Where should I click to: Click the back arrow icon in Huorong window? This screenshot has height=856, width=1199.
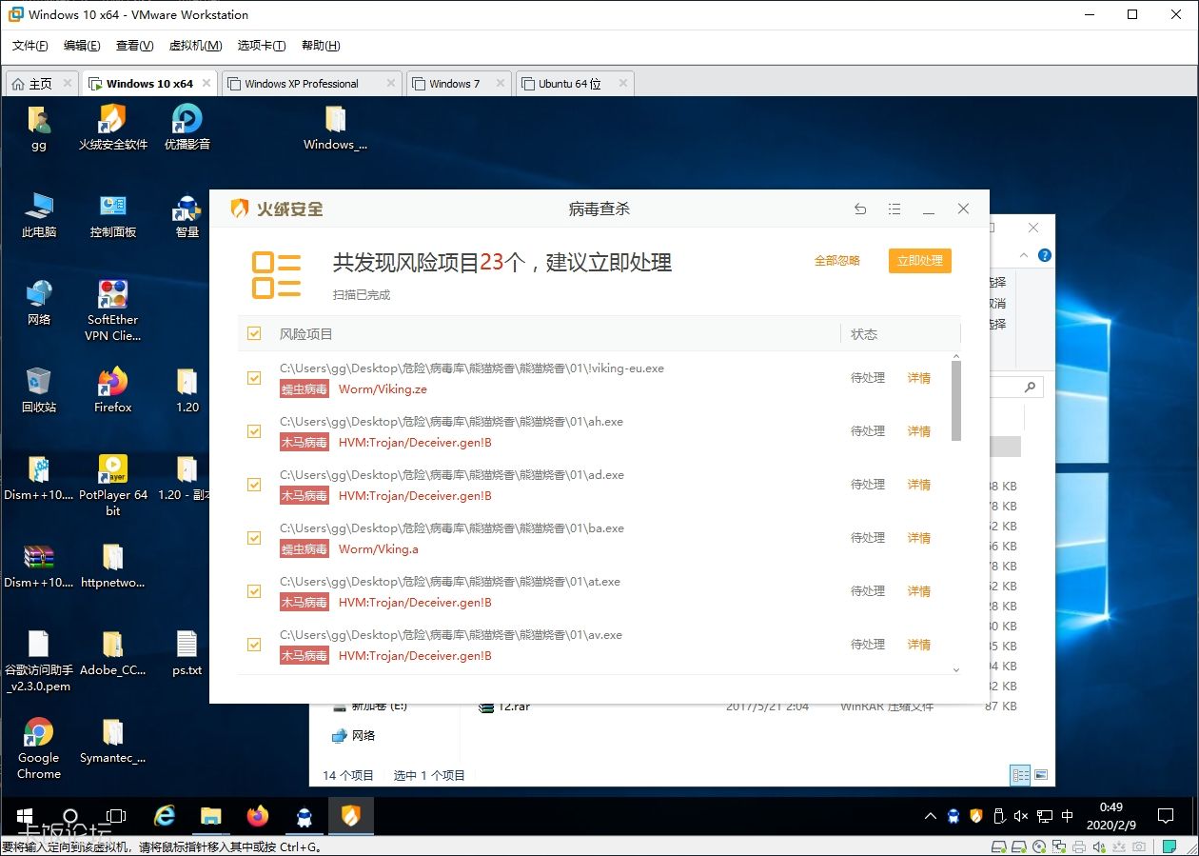860,209
